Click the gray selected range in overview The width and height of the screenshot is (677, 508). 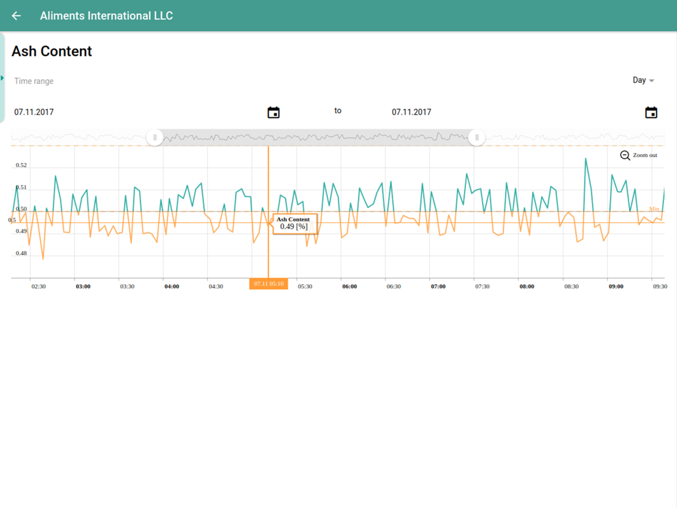pyautogui.click(x=315, y=137)
